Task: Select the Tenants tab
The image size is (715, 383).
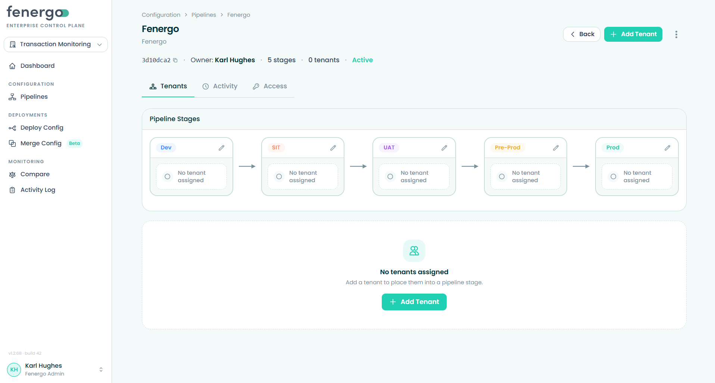Action: pyautogui.click(x=168, y=86)
